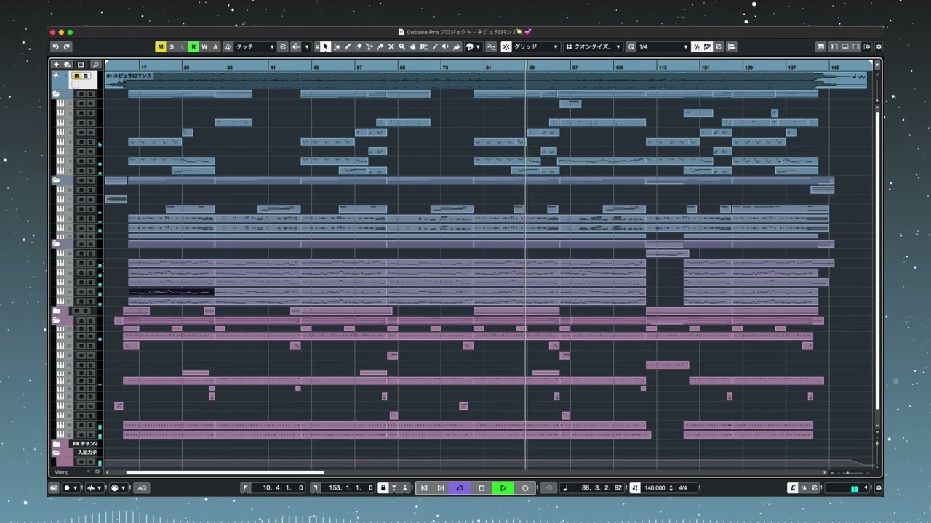Toggle the Auto-Scroll button in toolbar
Screen dimensions: 931x523
296,46
